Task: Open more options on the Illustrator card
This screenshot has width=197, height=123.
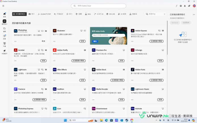Action: tap(54, 41)
